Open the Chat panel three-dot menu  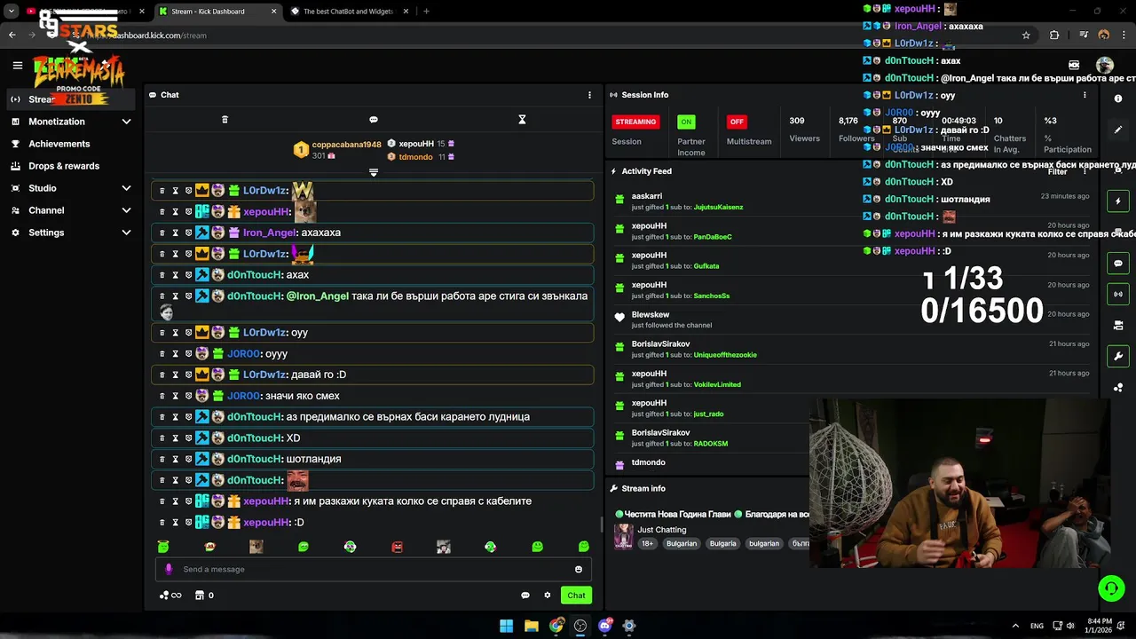pos(589,95)
